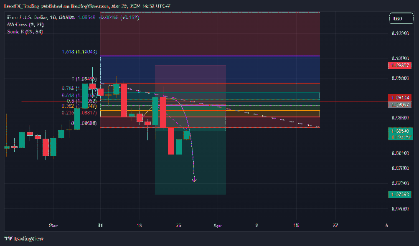Click the publisher header text at top
This screenshot has width=419, height=246.
point(87,6)
